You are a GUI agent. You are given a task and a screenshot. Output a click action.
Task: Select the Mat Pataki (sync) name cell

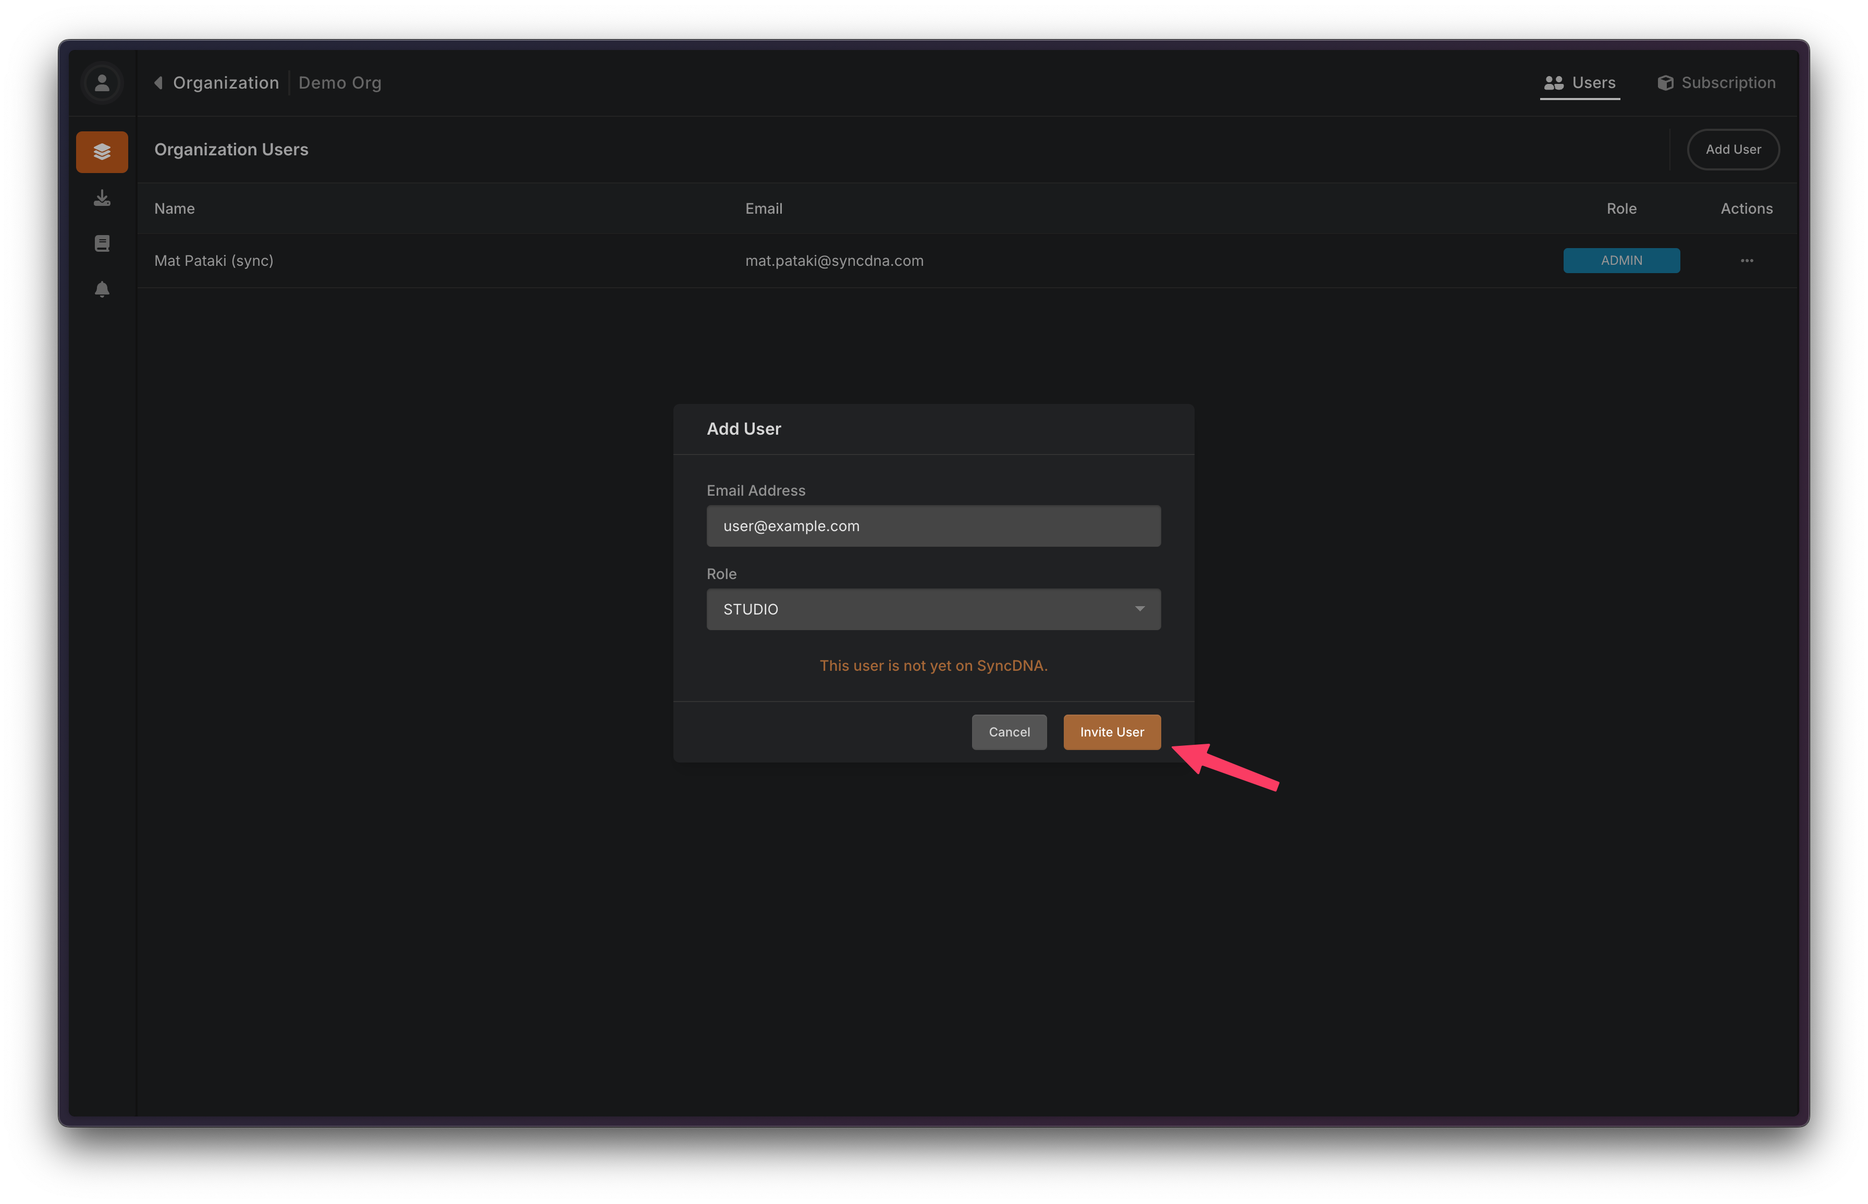point(213,261)
